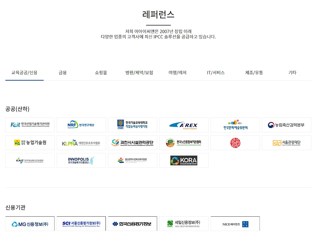
Task: Switch to the 금융 tab
Action: (63, 73)
